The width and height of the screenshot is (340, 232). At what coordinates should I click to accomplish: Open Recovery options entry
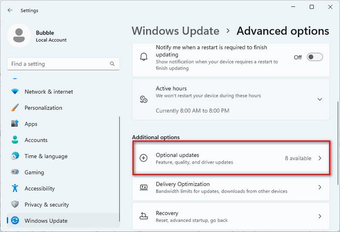(231, 216)
